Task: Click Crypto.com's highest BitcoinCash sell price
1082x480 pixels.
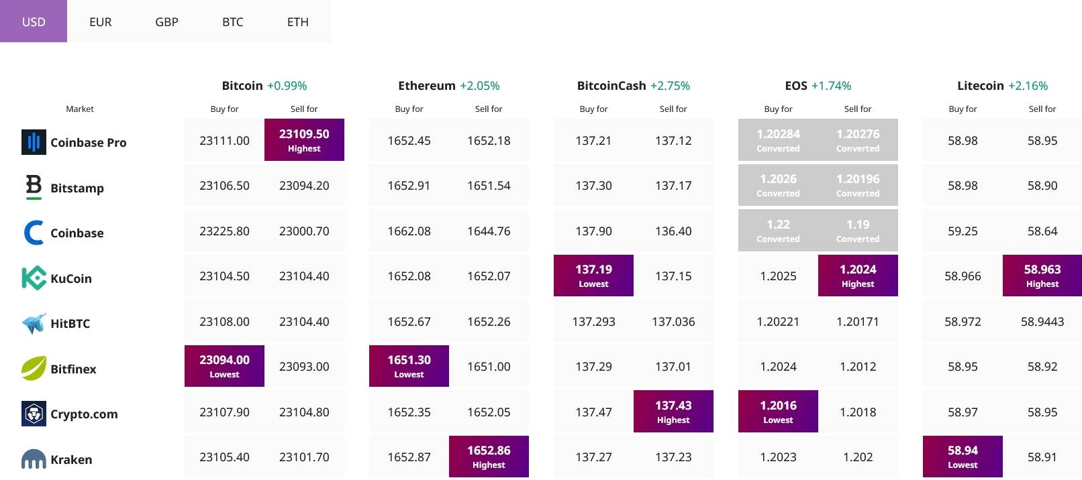Action: coord(673,411)
